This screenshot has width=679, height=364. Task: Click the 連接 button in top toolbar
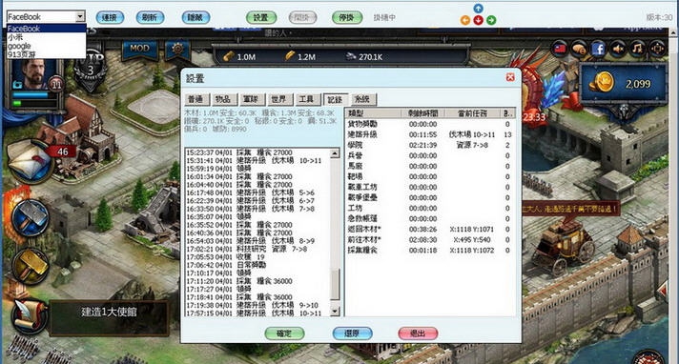[110, 17]
